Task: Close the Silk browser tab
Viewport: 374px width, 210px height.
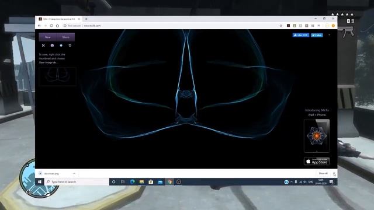Action: (79, 19)
